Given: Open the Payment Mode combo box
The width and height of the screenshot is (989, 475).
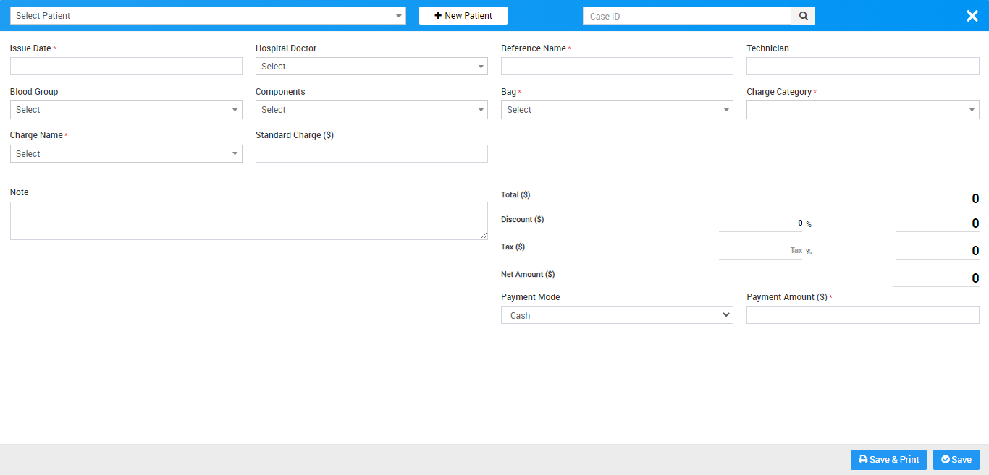Looking at the screenshot, I should point(617,315).
